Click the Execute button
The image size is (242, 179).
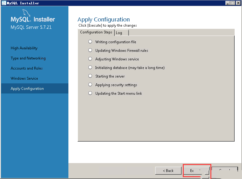197,171
